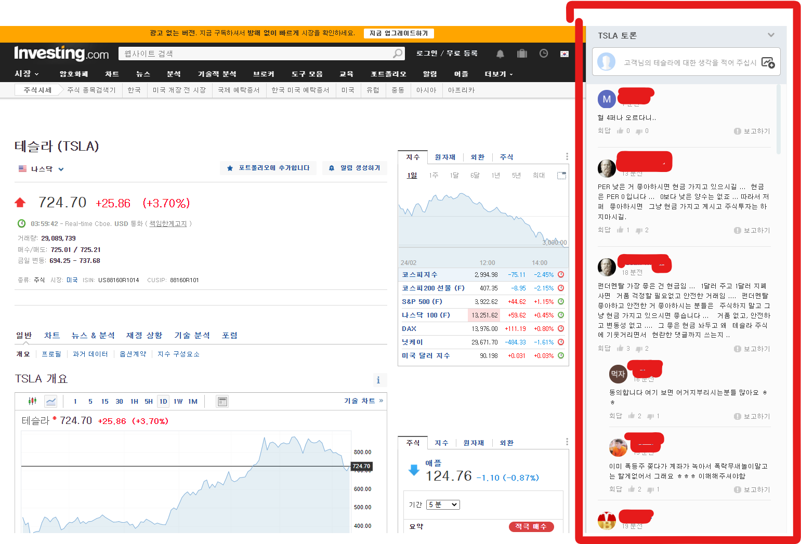The image size is (801, 544).
Task: Switch to the 차트 tab
Action: tap(52, 335)
